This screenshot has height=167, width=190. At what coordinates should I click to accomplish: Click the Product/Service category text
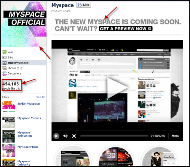(x=61, y=11)
